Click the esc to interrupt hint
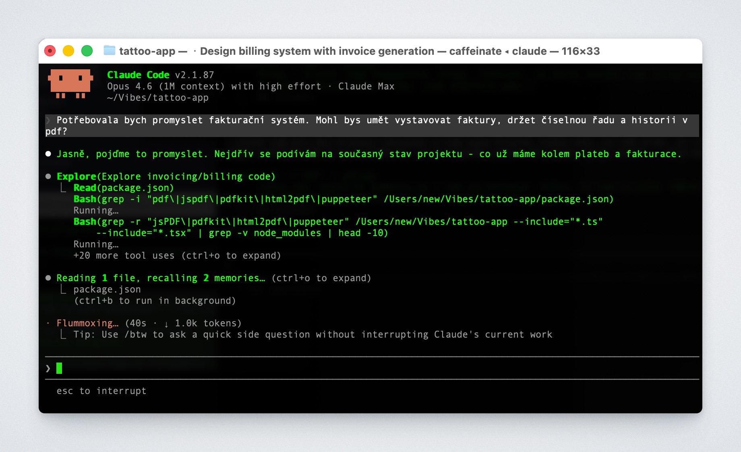Image resolution: width=741 pixels, height=452 pixels. 101,391
